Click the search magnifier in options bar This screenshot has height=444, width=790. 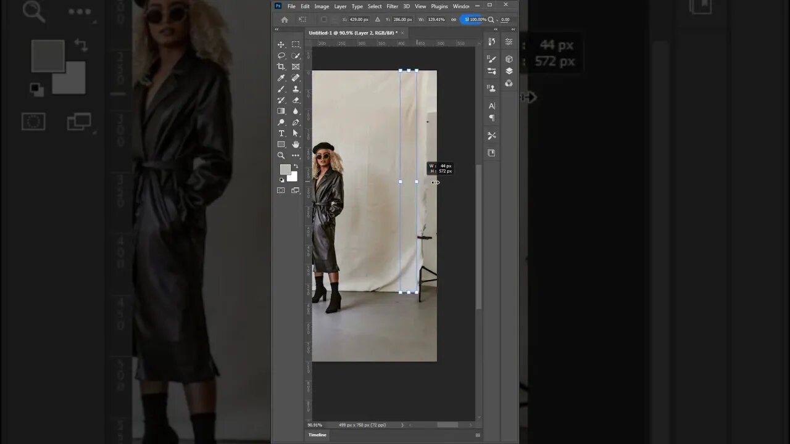491,20
